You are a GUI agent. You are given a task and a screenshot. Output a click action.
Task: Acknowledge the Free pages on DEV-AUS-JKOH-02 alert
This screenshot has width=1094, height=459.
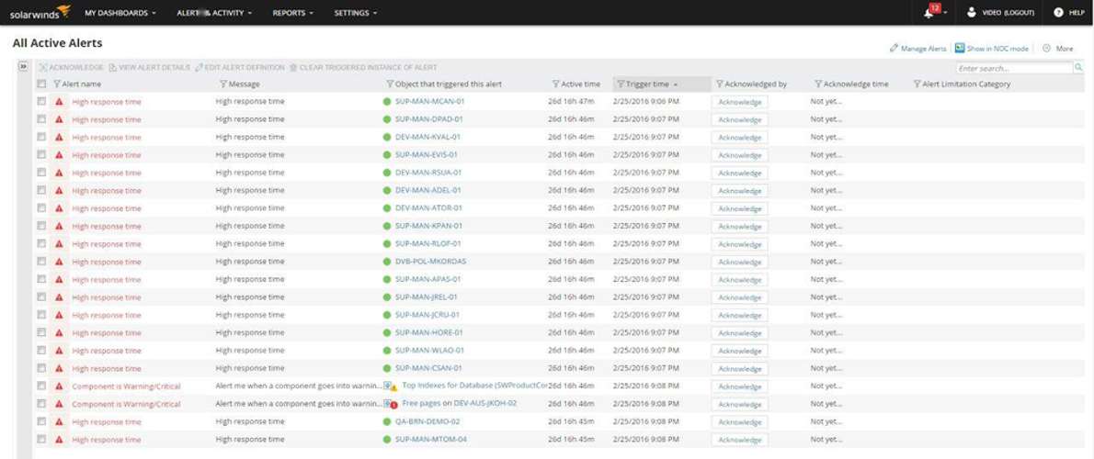point(739,404)
